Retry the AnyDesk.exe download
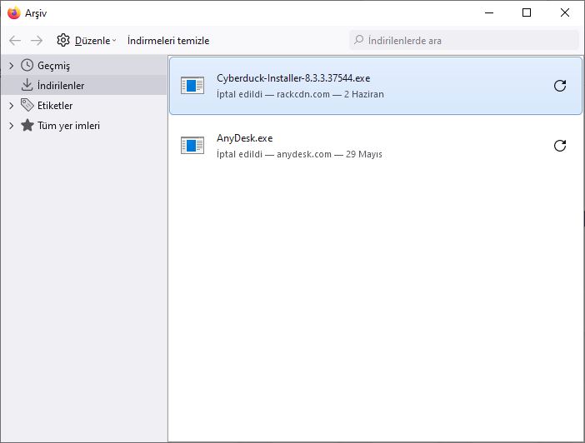585x443 pixels. pos(560,146)
